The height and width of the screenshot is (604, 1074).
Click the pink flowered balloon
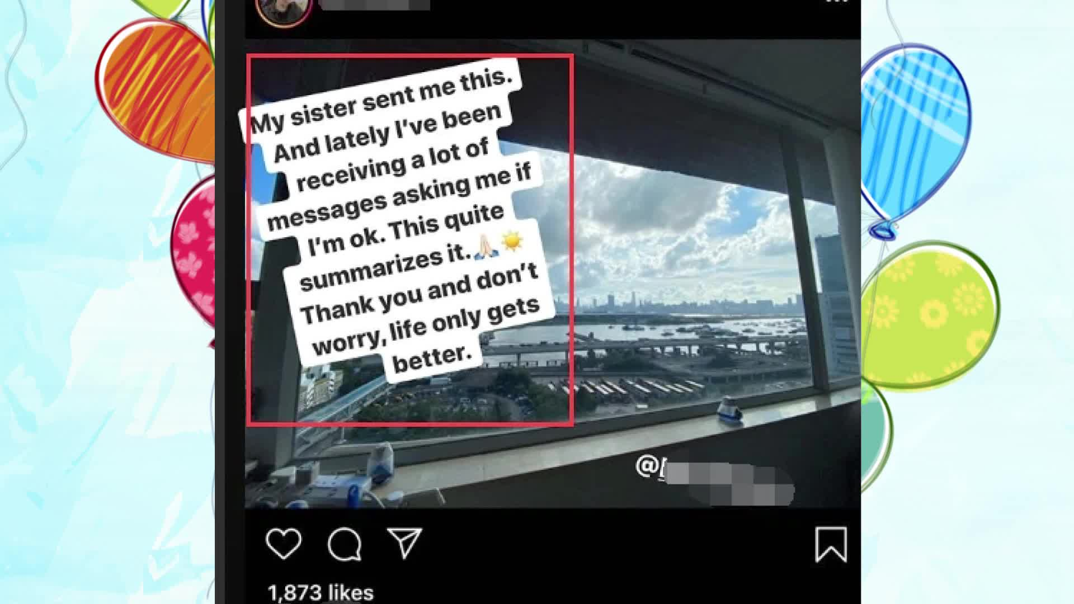tap(194, 252)
